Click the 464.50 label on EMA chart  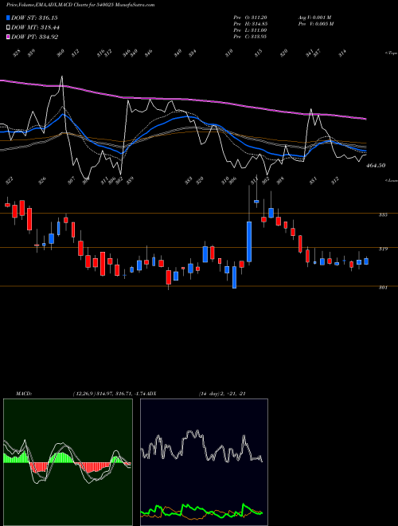tap(376, 166)
